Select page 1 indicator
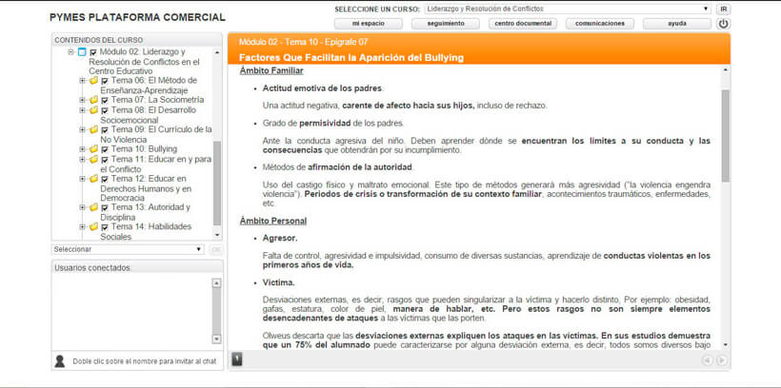Screen dimensions: 781x388 [237, 359]
